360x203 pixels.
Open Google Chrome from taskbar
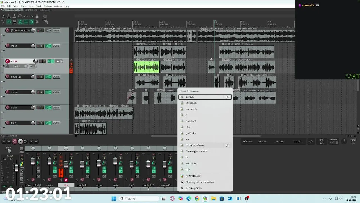197,198
